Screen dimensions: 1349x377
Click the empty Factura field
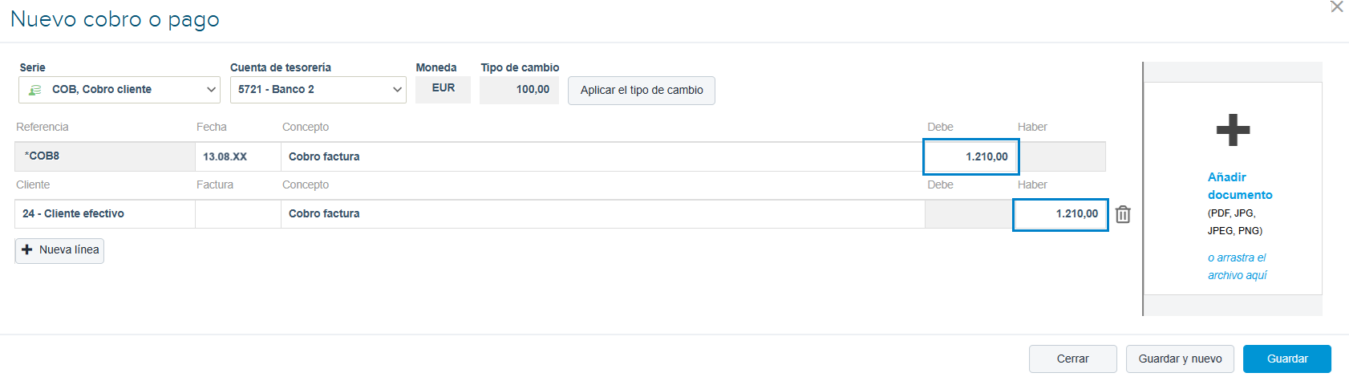point(238,214)
